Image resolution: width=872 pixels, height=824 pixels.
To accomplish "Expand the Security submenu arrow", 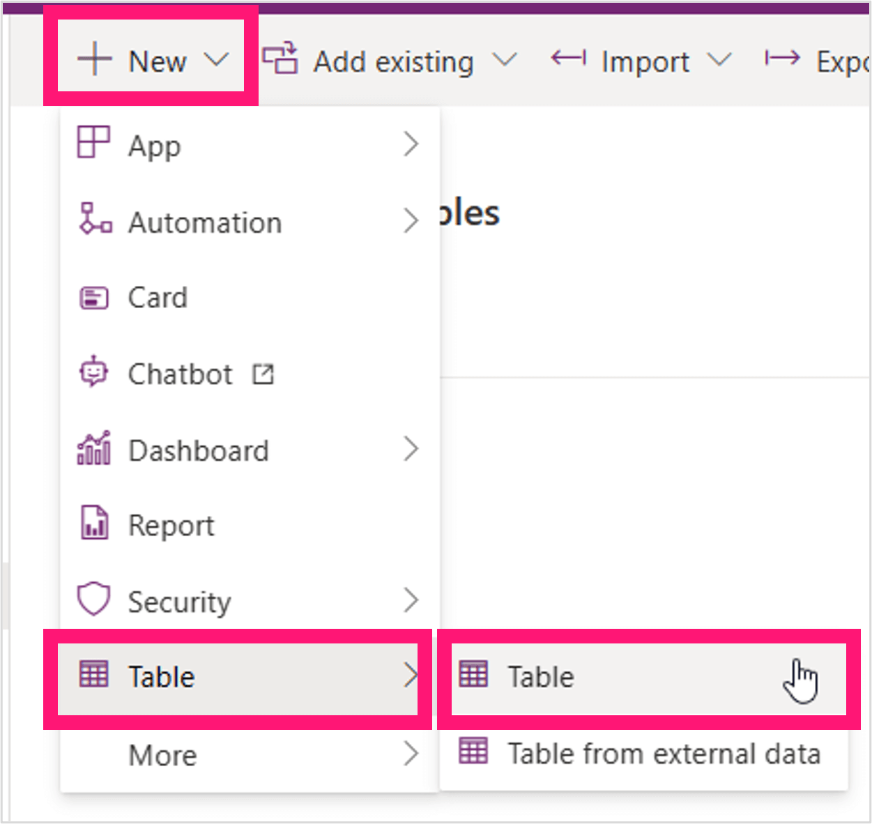I will 411,600.
